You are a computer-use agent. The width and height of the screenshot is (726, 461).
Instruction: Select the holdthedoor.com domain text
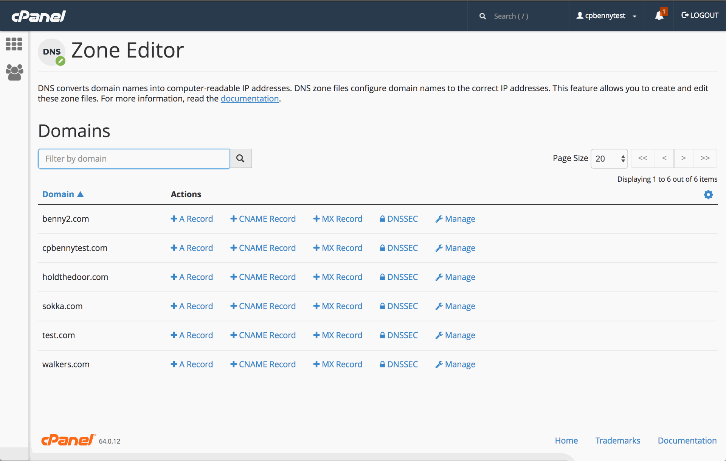pyautogui.click(x=75, y=277)
